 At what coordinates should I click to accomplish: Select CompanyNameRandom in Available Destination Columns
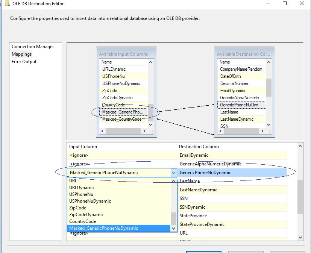(241, 69)
